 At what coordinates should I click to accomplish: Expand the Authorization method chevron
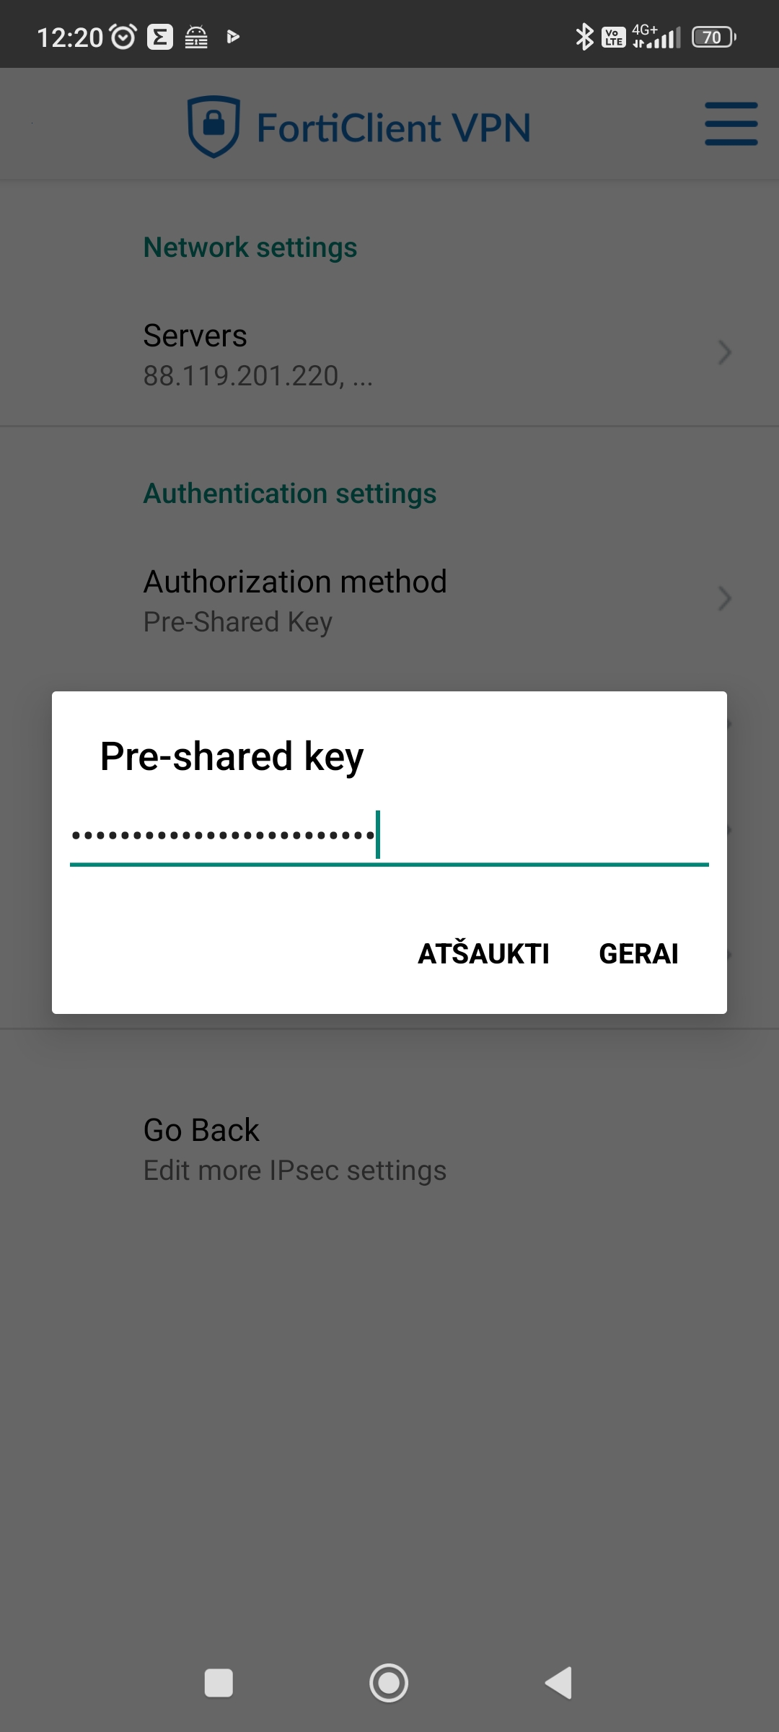click(x=725, y=598)
